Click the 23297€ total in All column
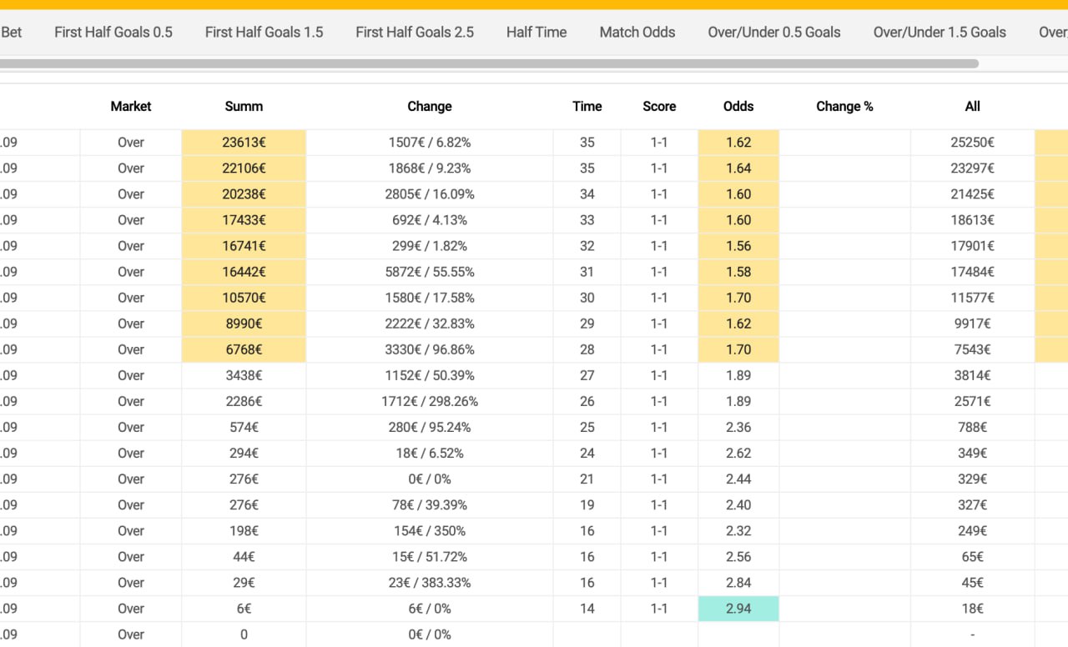The height and width of the screenshot is (647, 1068). click(x=973, y=168)
